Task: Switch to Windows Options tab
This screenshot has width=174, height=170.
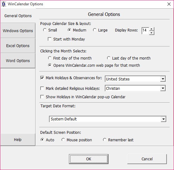Action: [18, 31]
